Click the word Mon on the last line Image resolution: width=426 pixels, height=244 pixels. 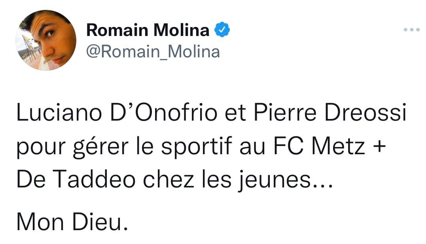[40, 223]
